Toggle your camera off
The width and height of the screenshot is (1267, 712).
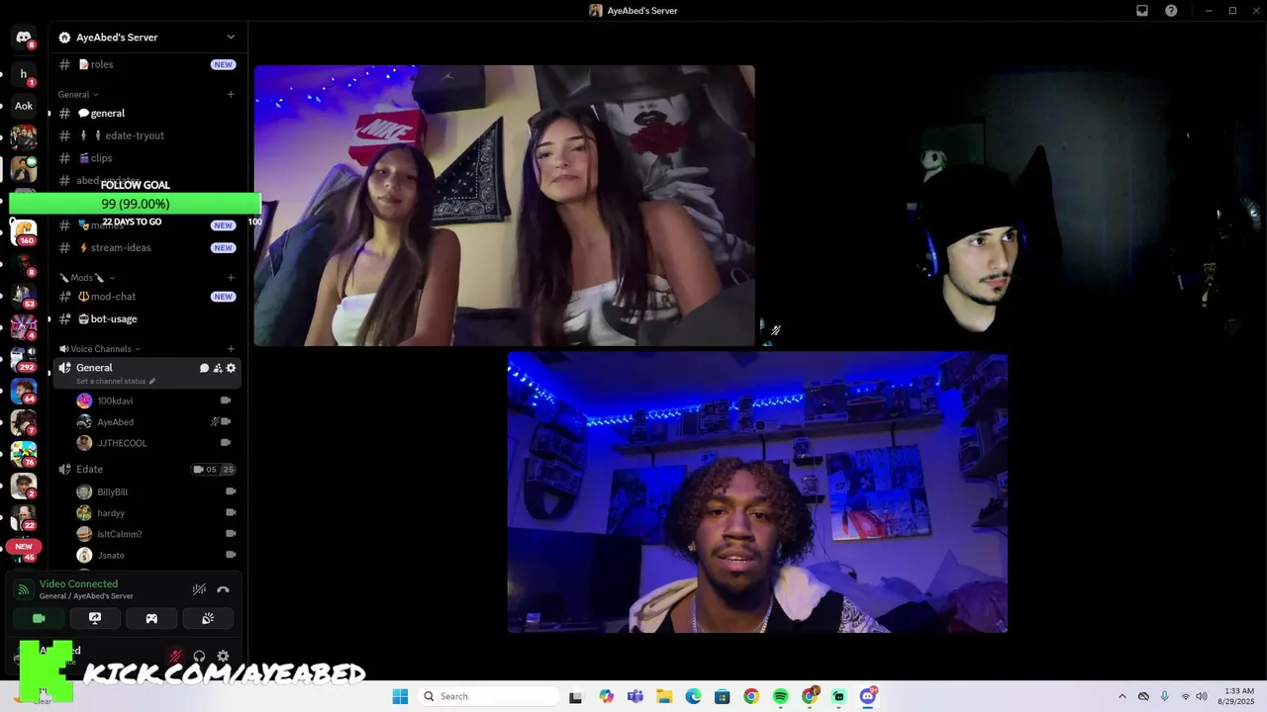[x=39, y=618]
